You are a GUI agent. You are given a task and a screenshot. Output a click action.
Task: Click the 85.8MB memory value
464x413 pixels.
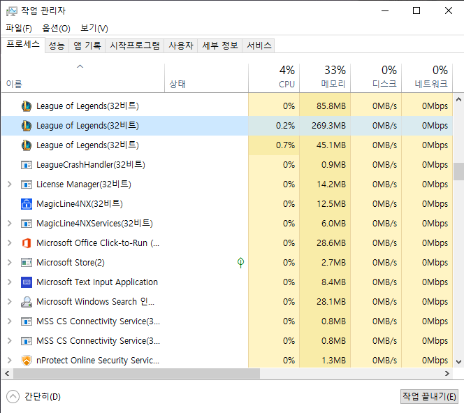click(x=331, y=106)
